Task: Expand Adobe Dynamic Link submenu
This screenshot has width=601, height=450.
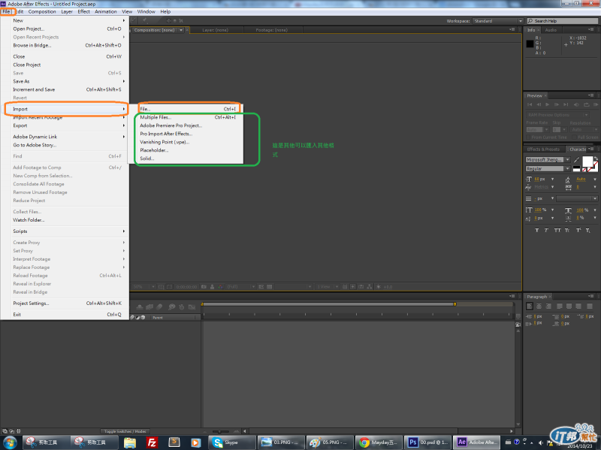Action: pos(124,137)
